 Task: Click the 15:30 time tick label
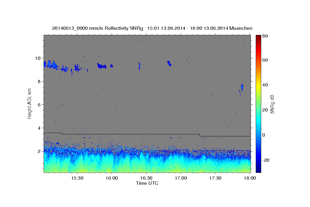(77, 178)
